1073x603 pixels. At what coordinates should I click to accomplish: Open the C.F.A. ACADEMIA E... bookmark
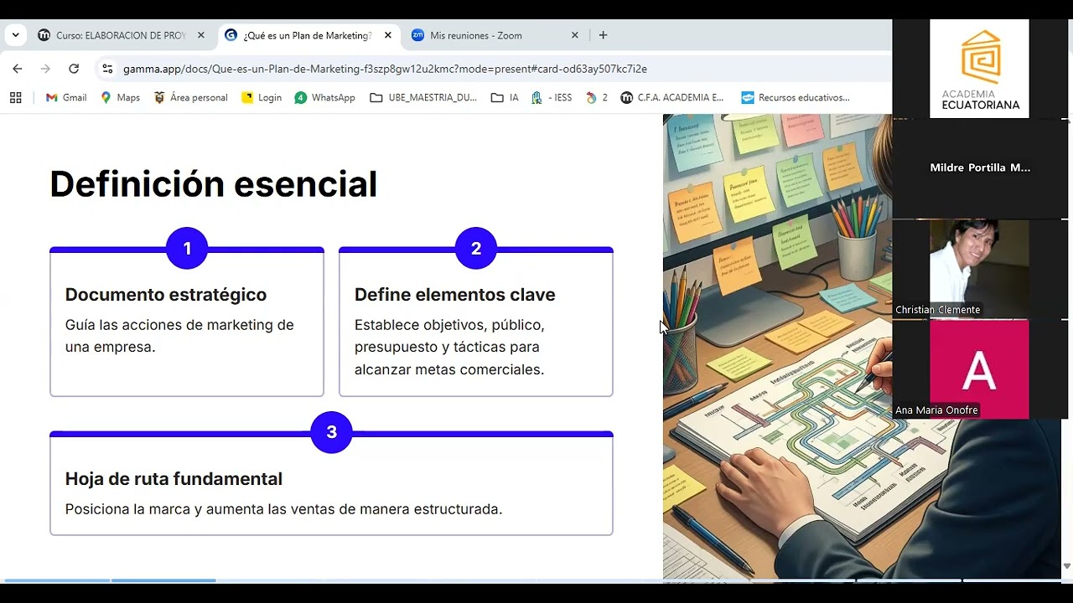click(672, 97)
